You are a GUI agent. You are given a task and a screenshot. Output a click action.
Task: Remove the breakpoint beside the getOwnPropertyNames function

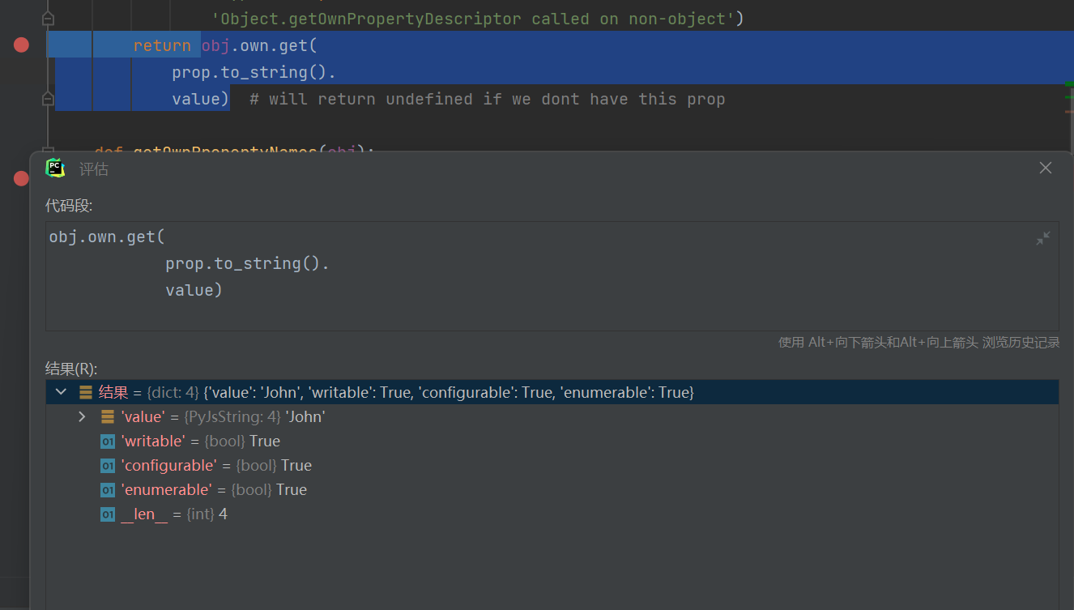tap(21, 178)
